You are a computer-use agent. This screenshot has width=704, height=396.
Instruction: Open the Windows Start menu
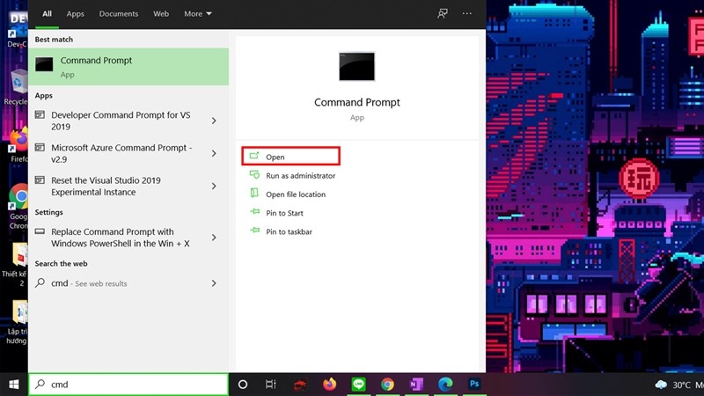(x=14, y=385)
